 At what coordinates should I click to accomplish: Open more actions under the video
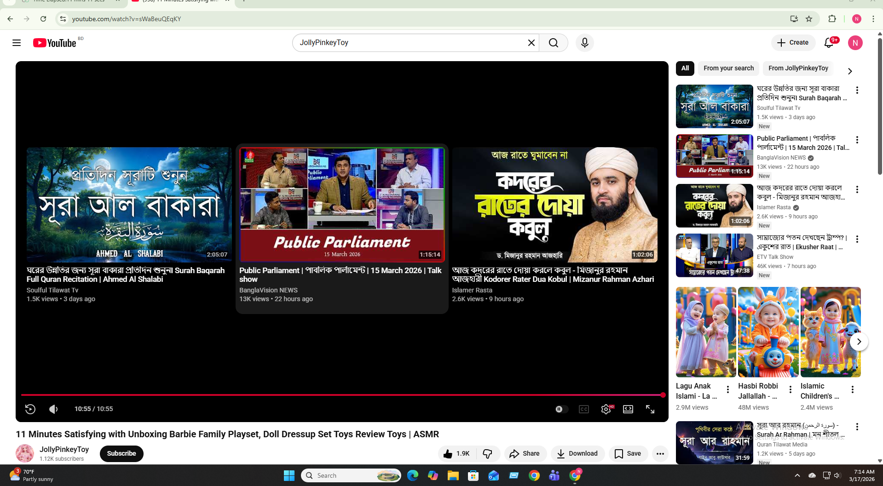point(660,454)
